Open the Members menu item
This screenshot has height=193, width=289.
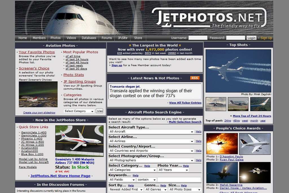pyautogui.click(x=39, y=38)
